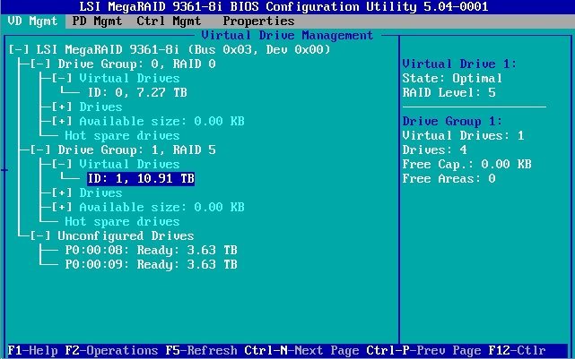
Task: Switch to the VD Mgmt tab
Action: [x=32, y=21]
